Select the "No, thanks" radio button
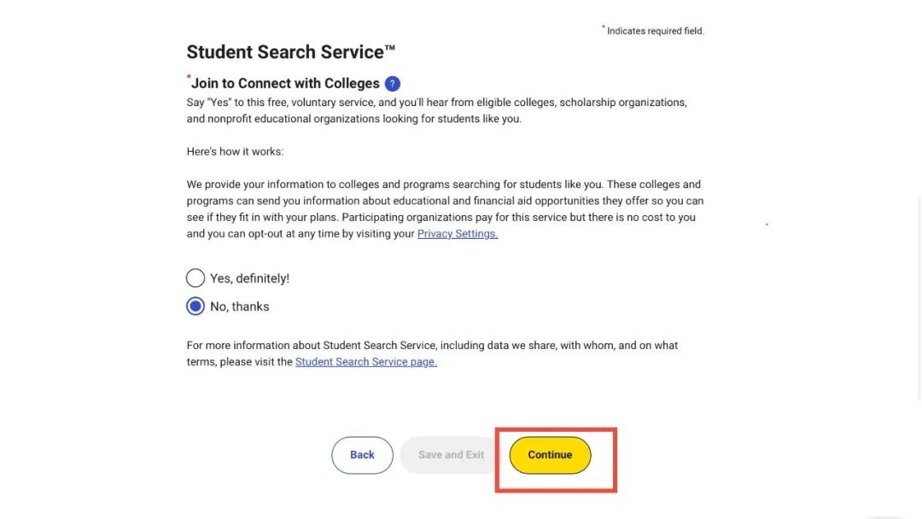 click(195, 306)
